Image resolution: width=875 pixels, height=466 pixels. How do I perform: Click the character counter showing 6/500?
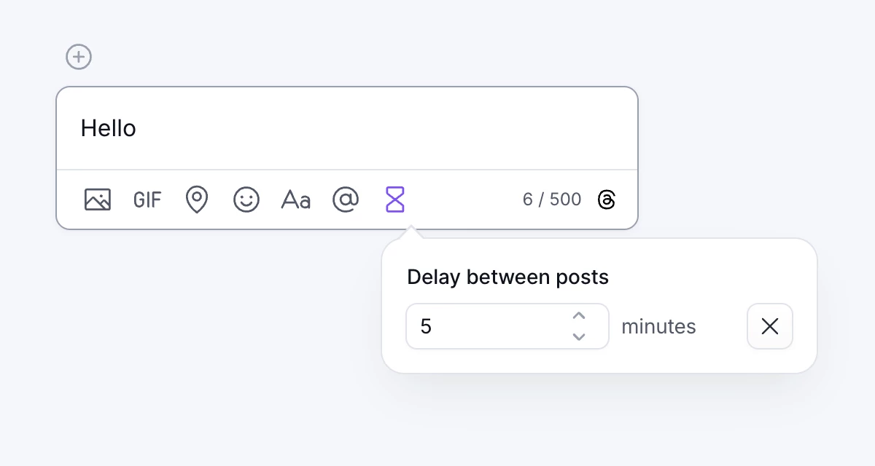[551, 199]
